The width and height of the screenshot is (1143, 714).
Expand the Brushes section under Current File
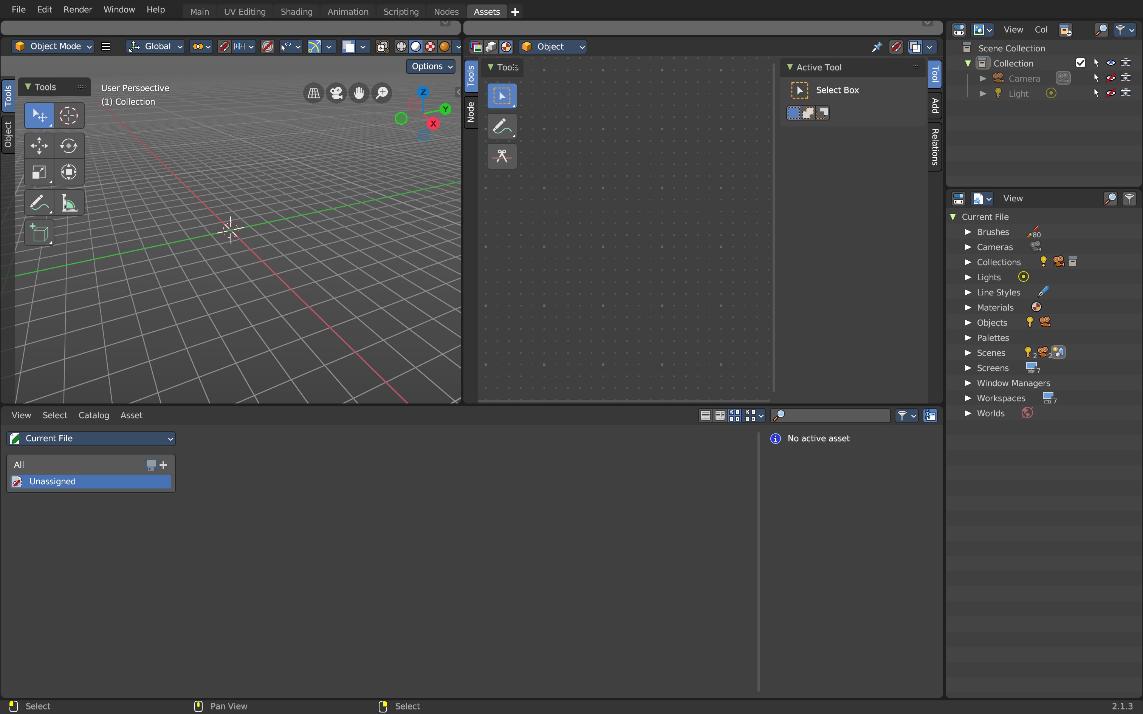[968, 232]
